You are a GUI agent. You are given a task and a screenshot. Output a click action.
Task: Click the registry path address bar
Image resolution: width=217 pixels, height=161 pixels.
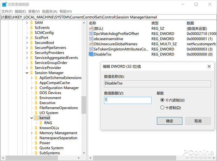click(108, 17)
